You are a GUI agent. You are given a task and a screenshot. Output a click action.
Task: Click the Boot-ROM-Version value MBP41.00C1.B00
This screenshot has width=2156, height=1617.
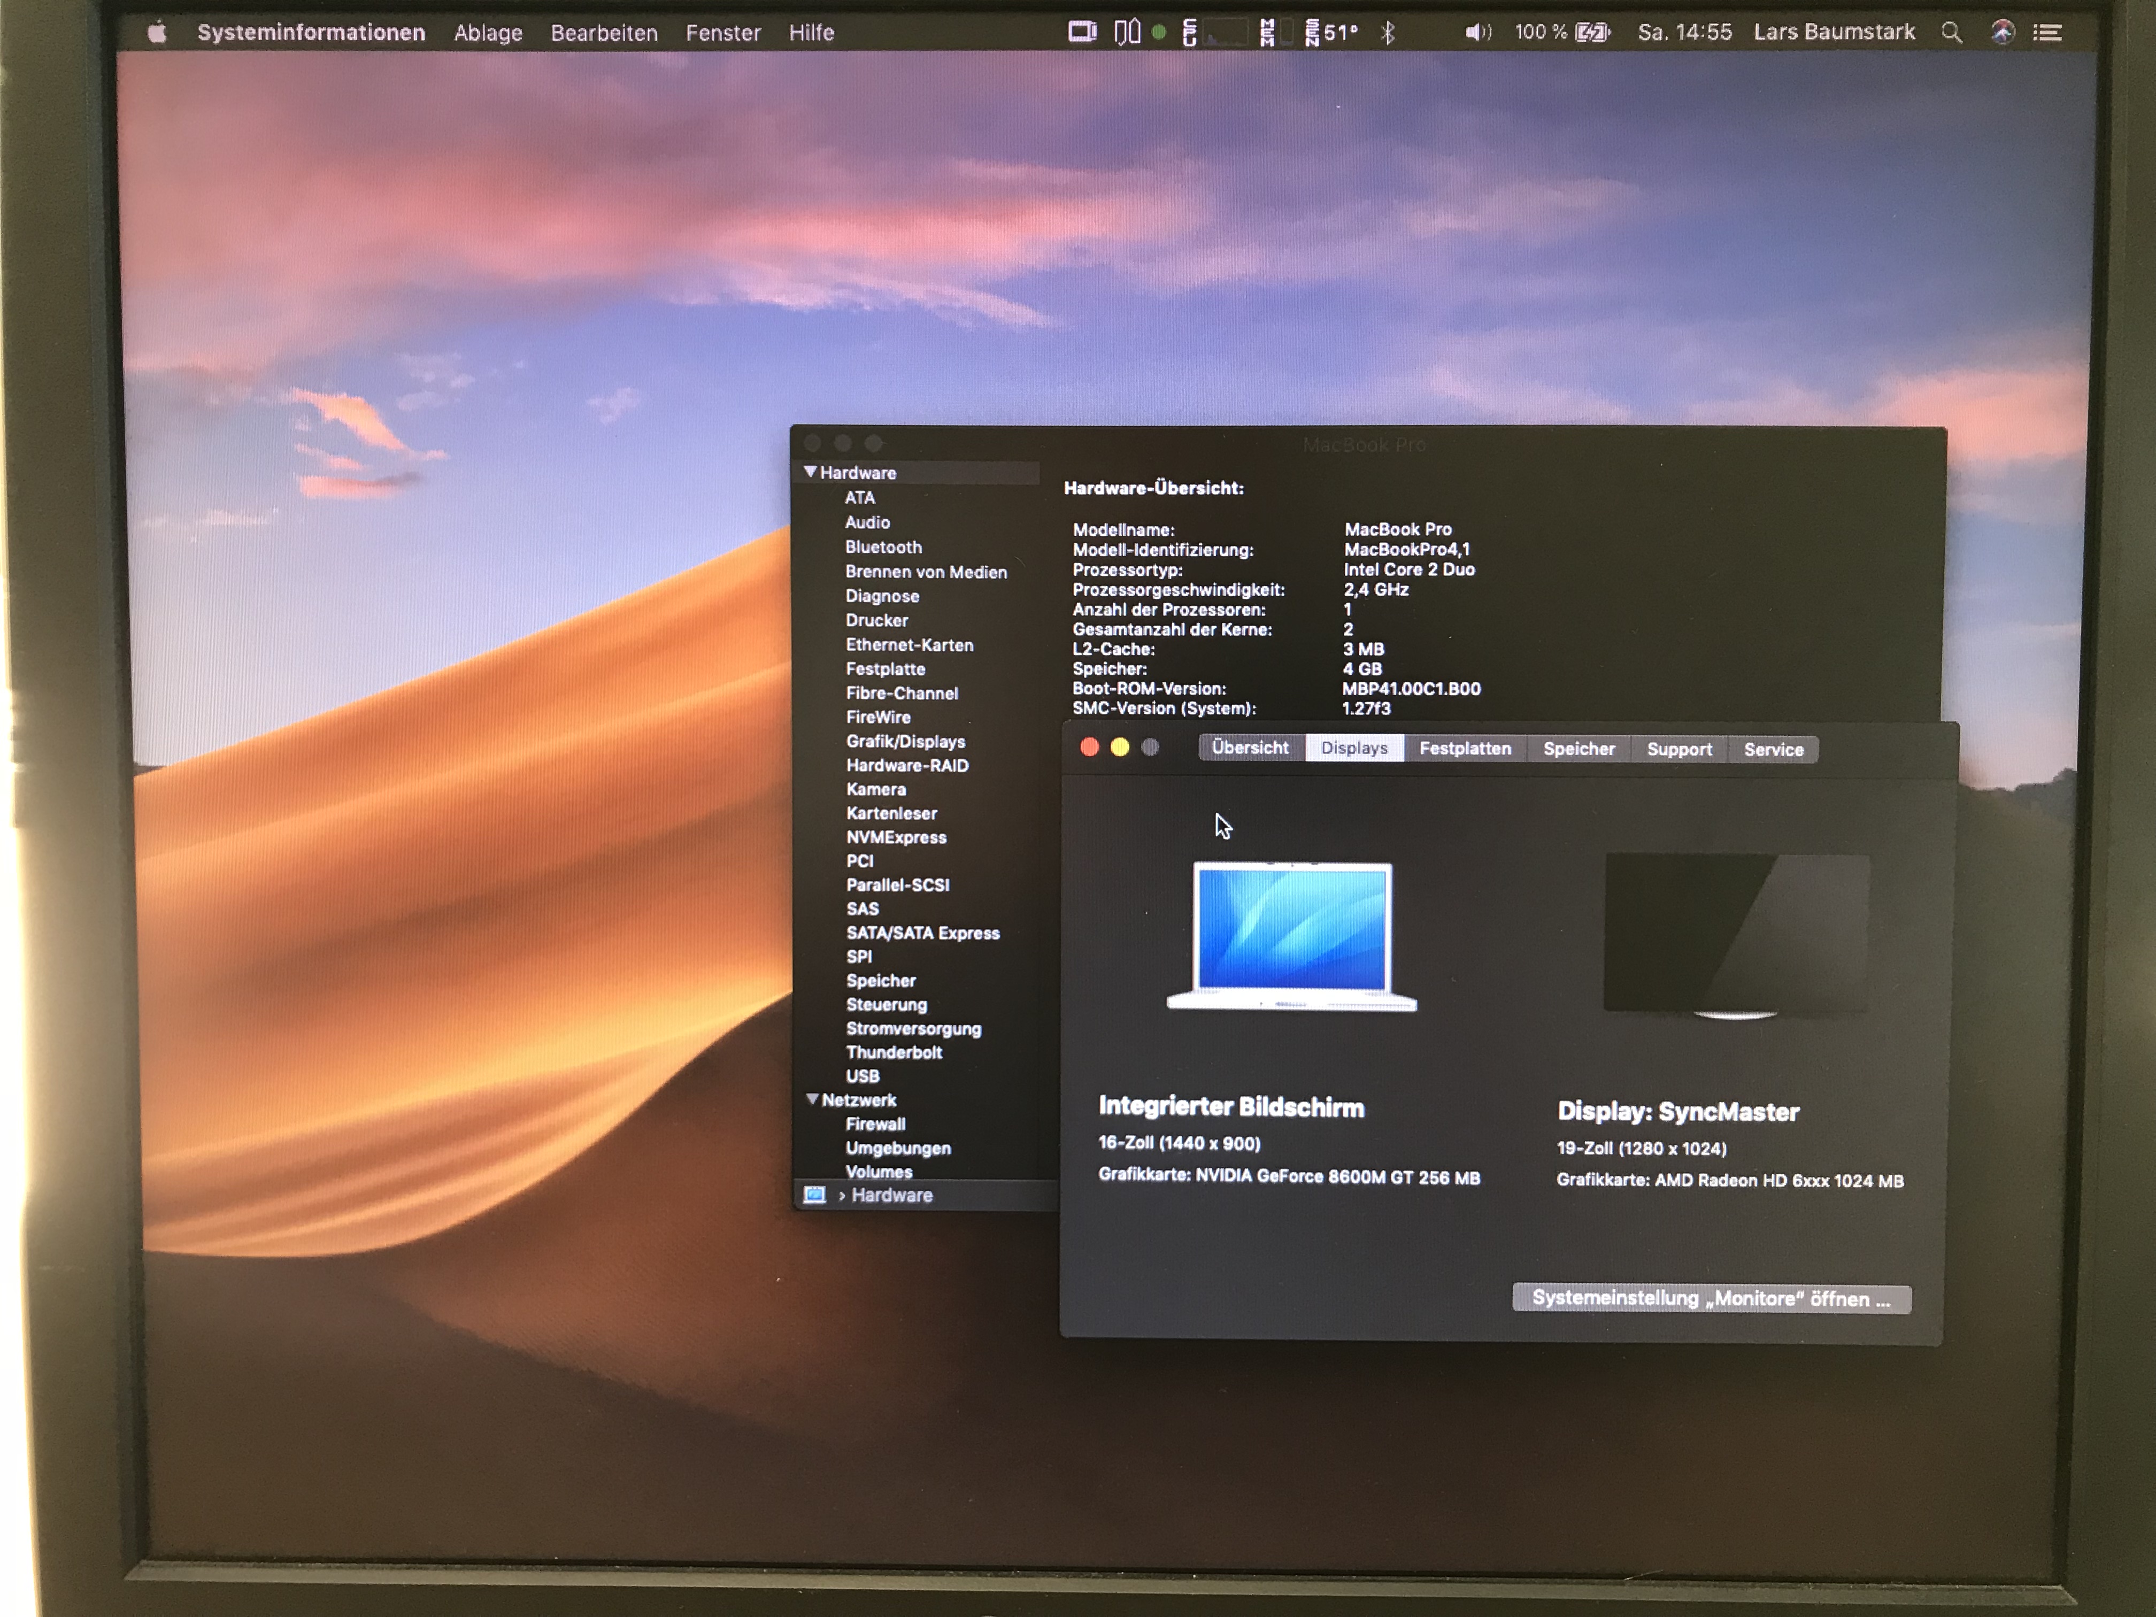click(x=1411, y=688)
